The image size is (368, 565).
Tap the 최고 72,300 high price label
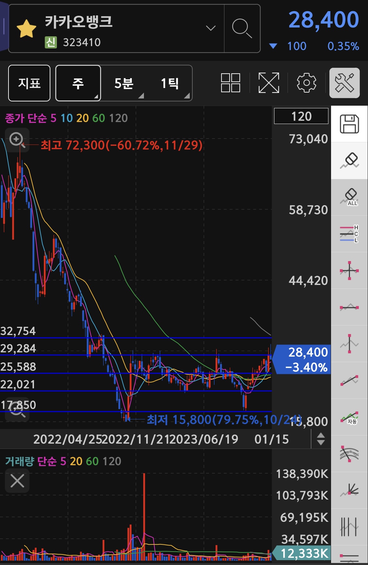(121, 145)
